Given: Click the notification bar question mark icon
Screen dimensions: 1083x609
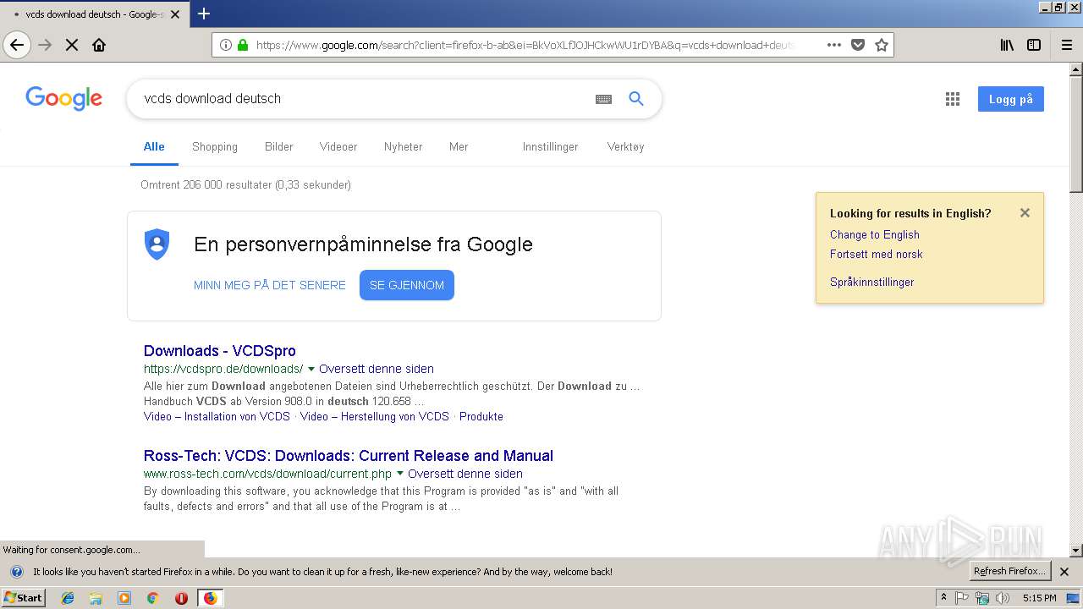Looking at the screenshot, I should [x=16, y=572].
